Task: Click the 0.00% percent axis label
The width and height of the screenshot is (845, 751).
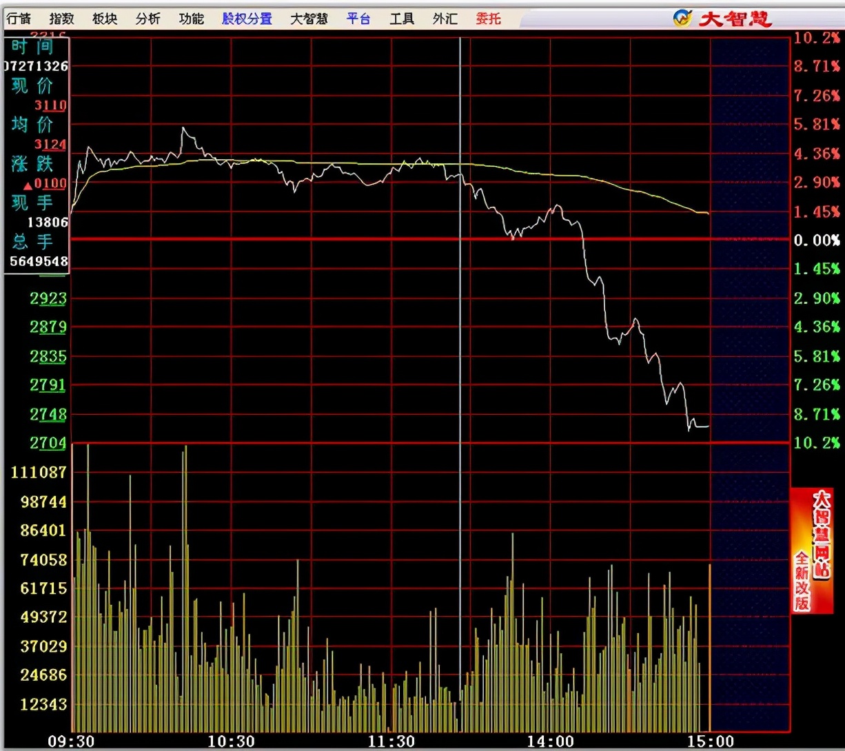Action: (x=817, y=240)
